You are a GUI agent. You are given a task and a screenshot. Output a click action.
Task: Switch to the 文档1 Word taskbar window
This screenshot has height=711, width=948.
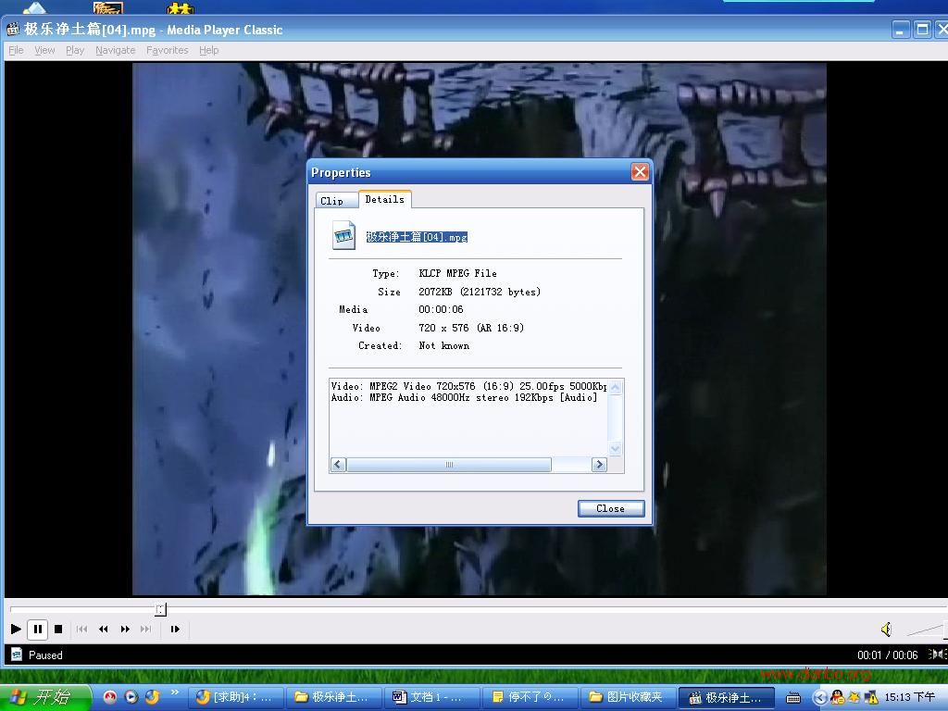coord(432,697)
